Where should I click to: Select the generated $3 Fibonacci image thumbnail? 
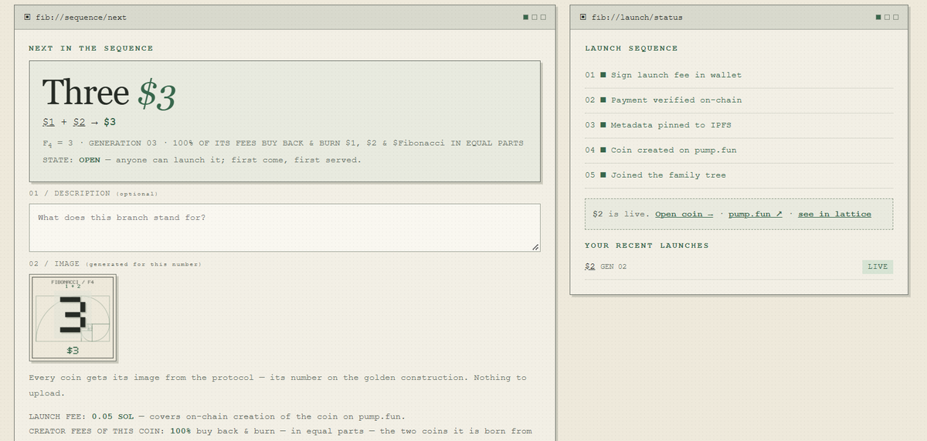tap(73, 318)
